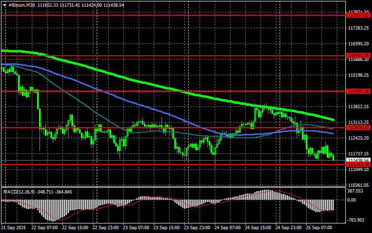Click the 0.00 MACD scale label

[x=352, y=200]
